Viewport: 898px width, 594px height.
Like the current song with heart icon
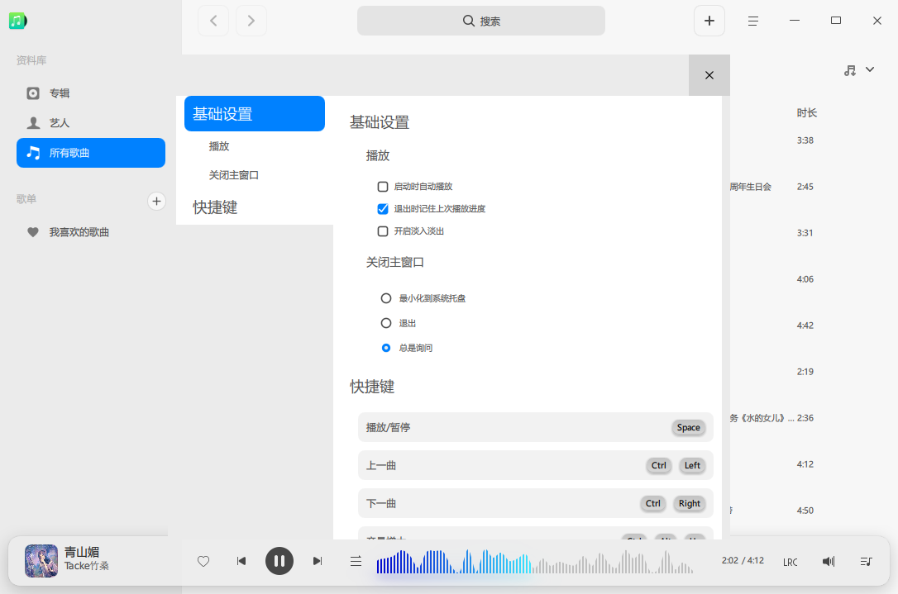(203, 562)
